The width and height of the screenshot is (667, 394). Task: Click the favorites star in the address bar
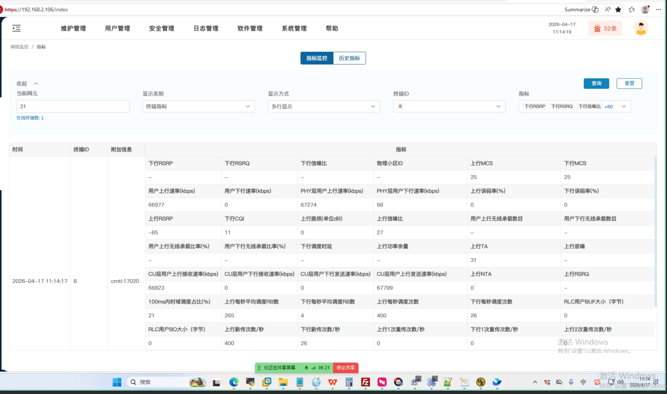618,10
